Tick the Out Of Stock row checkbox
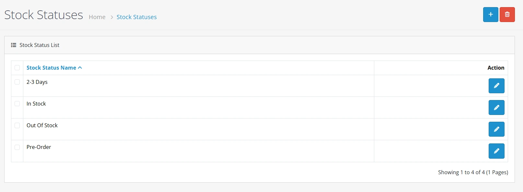 tap(17, 125)
